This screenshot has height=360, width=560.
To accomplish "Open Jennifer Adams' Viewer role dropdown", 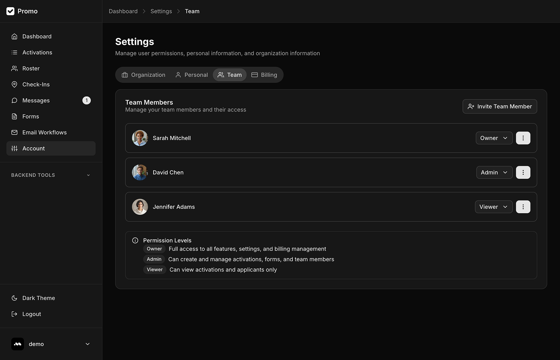I will click(x=493, y=207).
